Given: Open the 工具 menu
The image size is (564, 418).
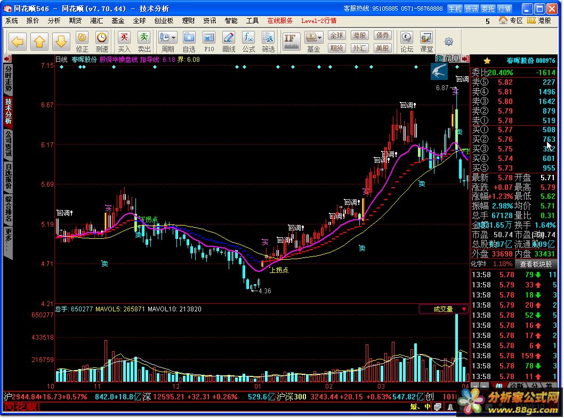Looking at the screenshot, I should 253,21.
